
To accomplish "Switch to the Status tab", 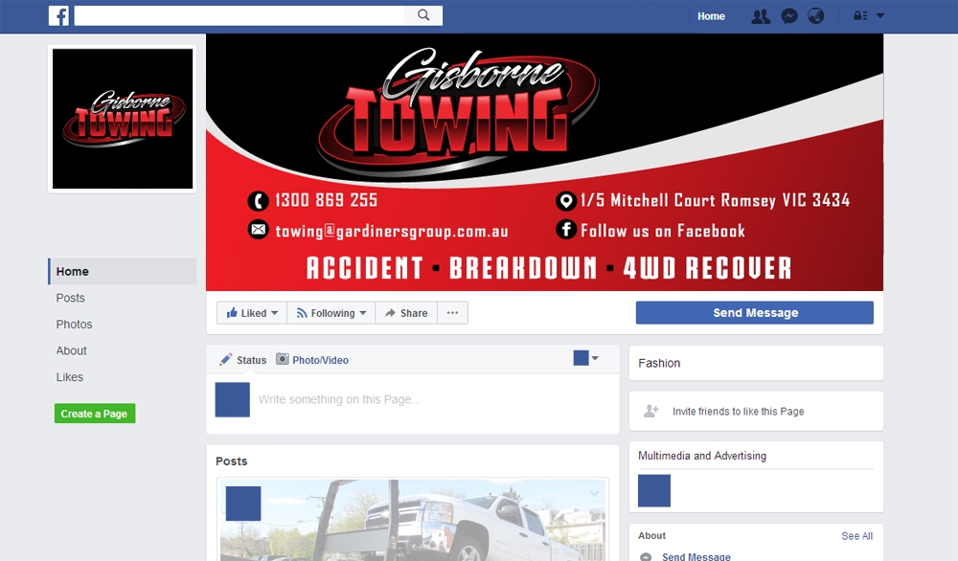I will 242,359.
